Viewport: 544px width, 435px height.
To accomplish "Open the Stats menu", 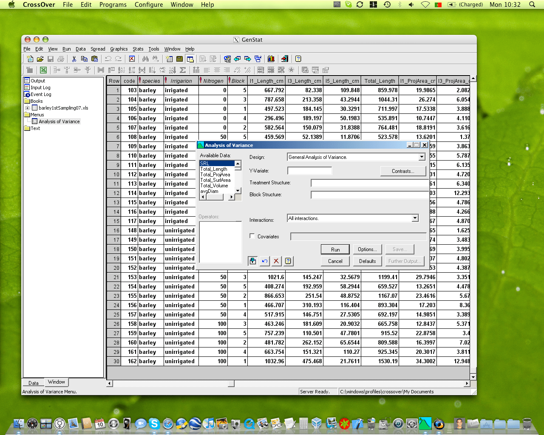I will 138,49.
